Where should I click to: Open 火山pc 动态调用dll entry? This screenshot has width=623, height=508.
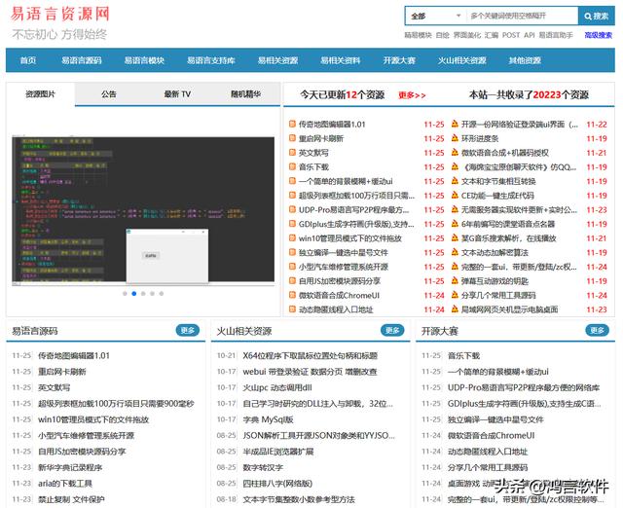pyautogui.click(x=277, y=387)
